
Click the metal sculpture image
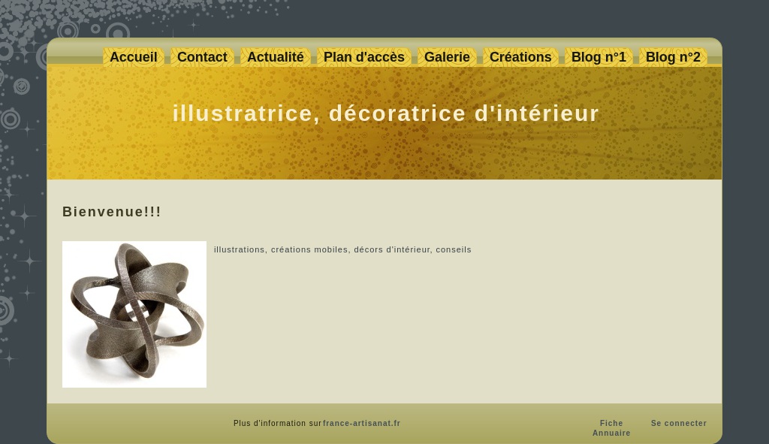click(134, 314)
